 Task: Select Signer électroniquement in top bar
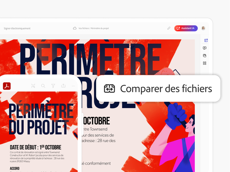pyautogui.click(x=17, y=28)
